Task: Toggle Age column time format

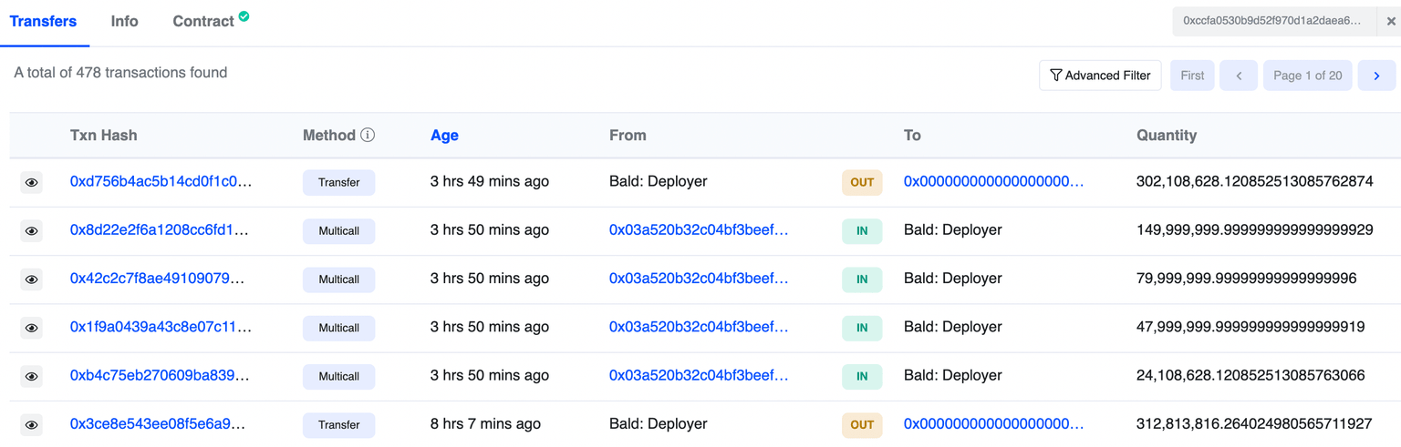Action: point(444,135)
